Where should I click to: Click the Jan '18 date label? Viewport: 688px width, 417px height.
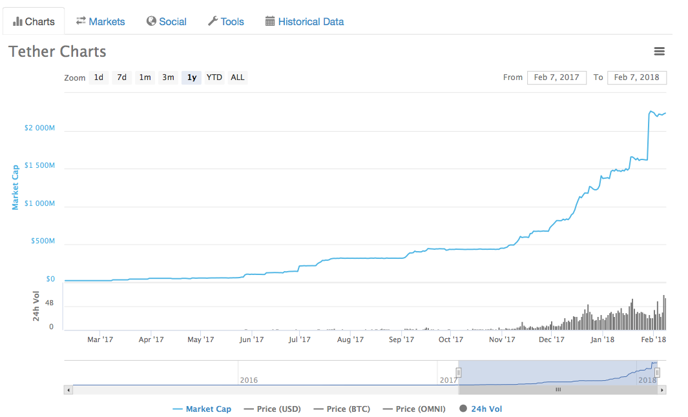(x=603, y=340)
